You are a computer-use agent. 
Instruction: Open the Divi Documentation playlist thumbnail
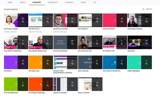click(65, 42)
